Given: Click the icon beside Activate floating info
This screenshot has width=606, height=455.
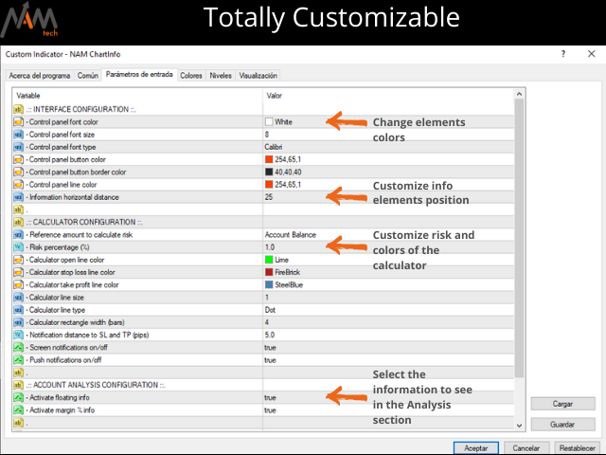Looking at the screenshot, I should [18, 397].
